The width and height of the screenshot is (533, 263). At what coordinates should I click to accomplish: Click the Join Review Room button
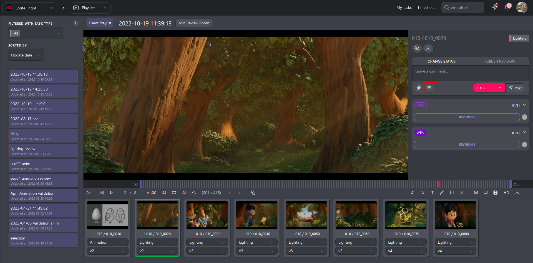(194, 23)
